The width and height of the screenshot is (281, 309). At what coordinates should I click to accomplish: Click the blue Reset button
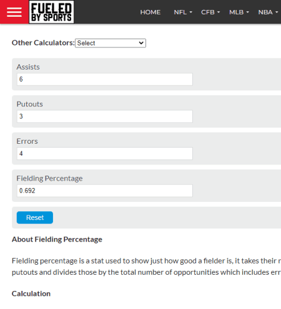pos(35,217)
